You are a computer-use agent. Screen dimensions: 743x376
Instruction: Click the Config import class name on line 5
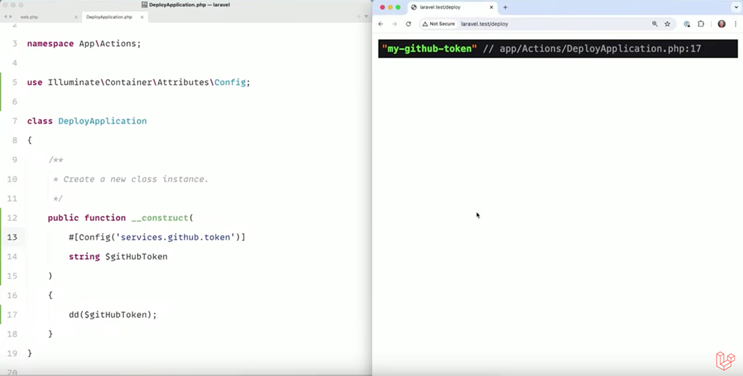coord(230,82)
